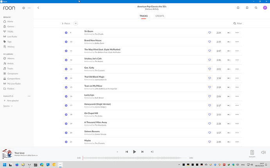
Task: Favorite the track Gee, Golly
Action: 210,69
